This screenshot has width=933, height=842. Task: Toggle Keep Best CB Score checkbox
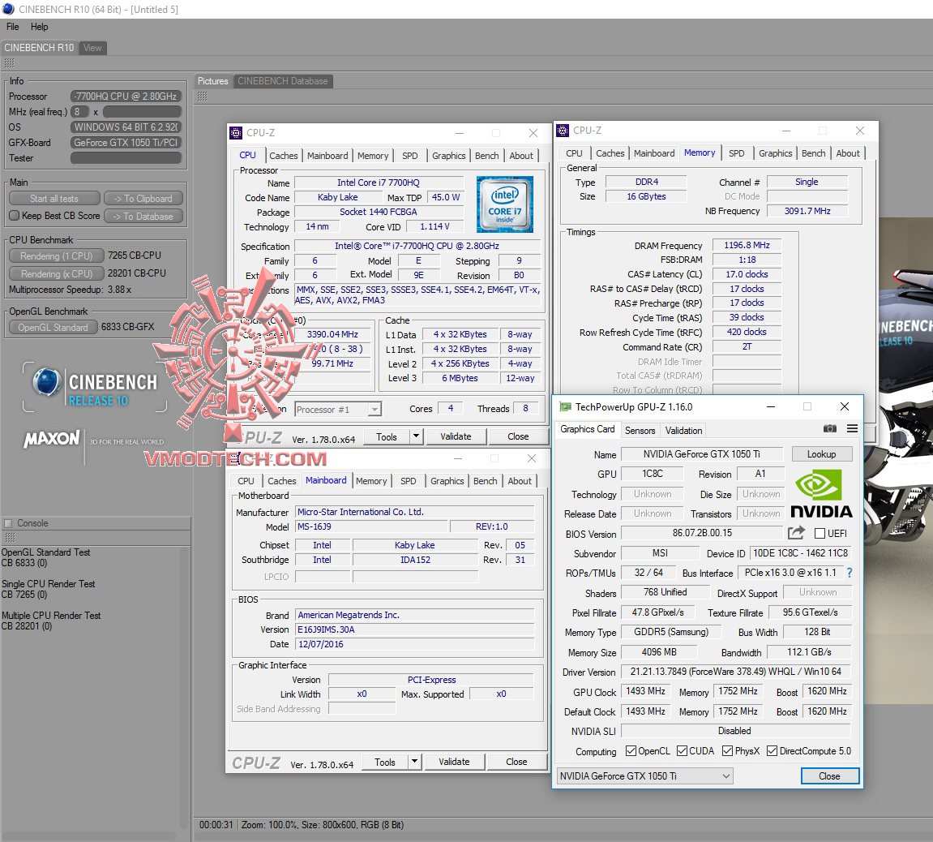point(15,216)
